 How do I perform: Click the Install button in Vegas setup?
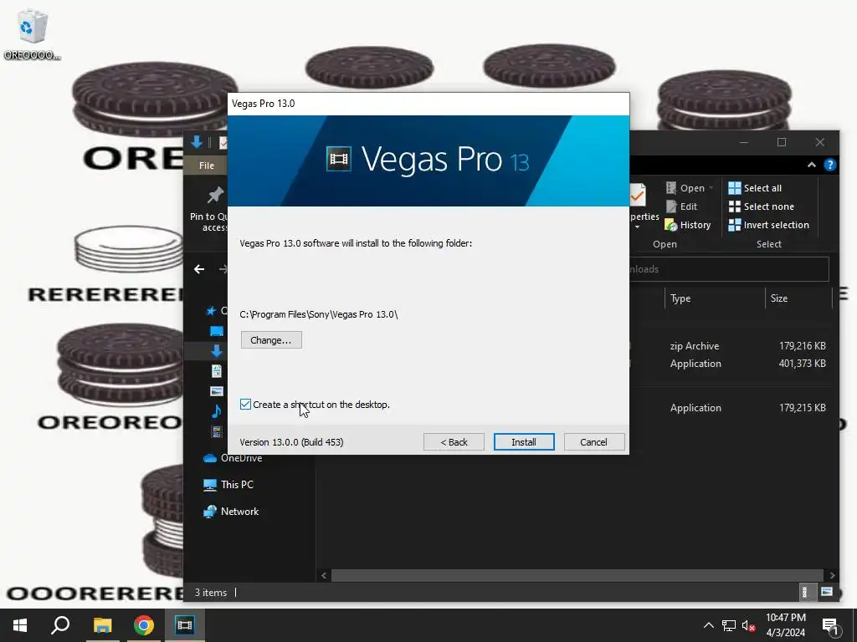(524, 441)
